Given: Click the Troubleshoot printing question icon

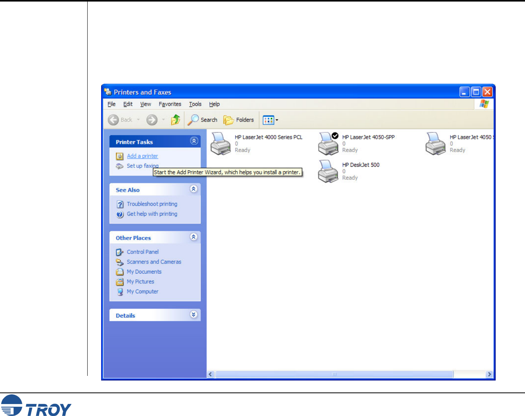Looking at the screenshot, I should coord(120,204).
